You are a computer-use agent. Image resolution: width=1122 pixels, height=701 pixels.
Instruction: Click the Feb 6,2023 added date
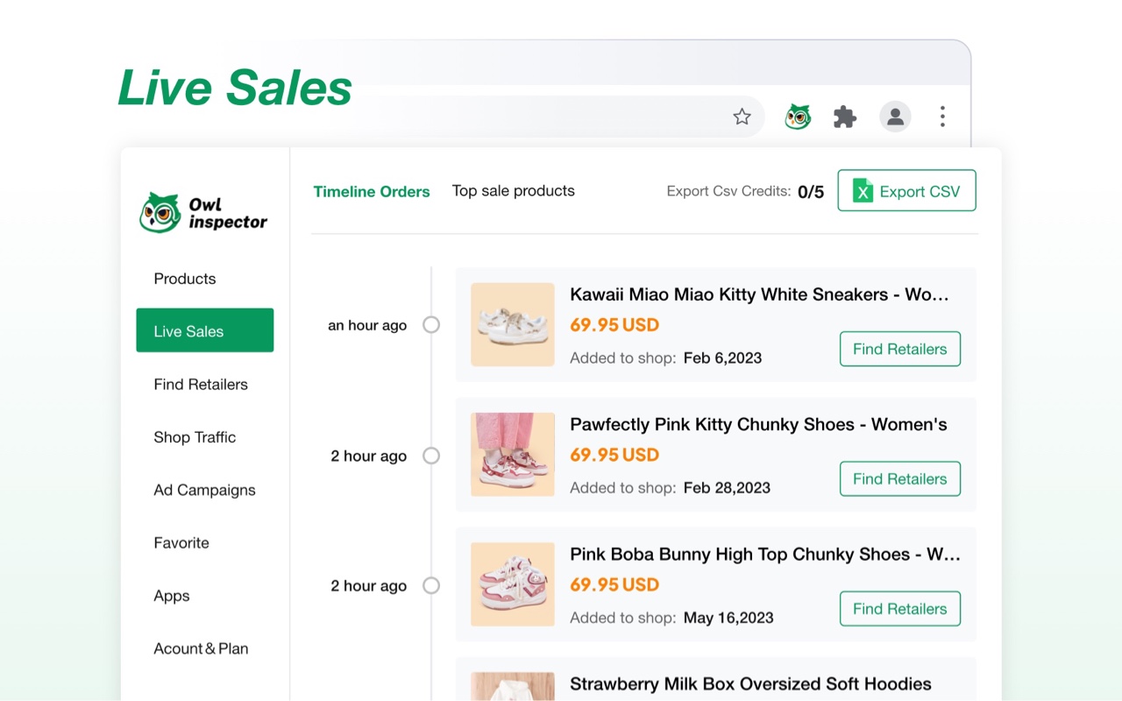click(723, 358)
